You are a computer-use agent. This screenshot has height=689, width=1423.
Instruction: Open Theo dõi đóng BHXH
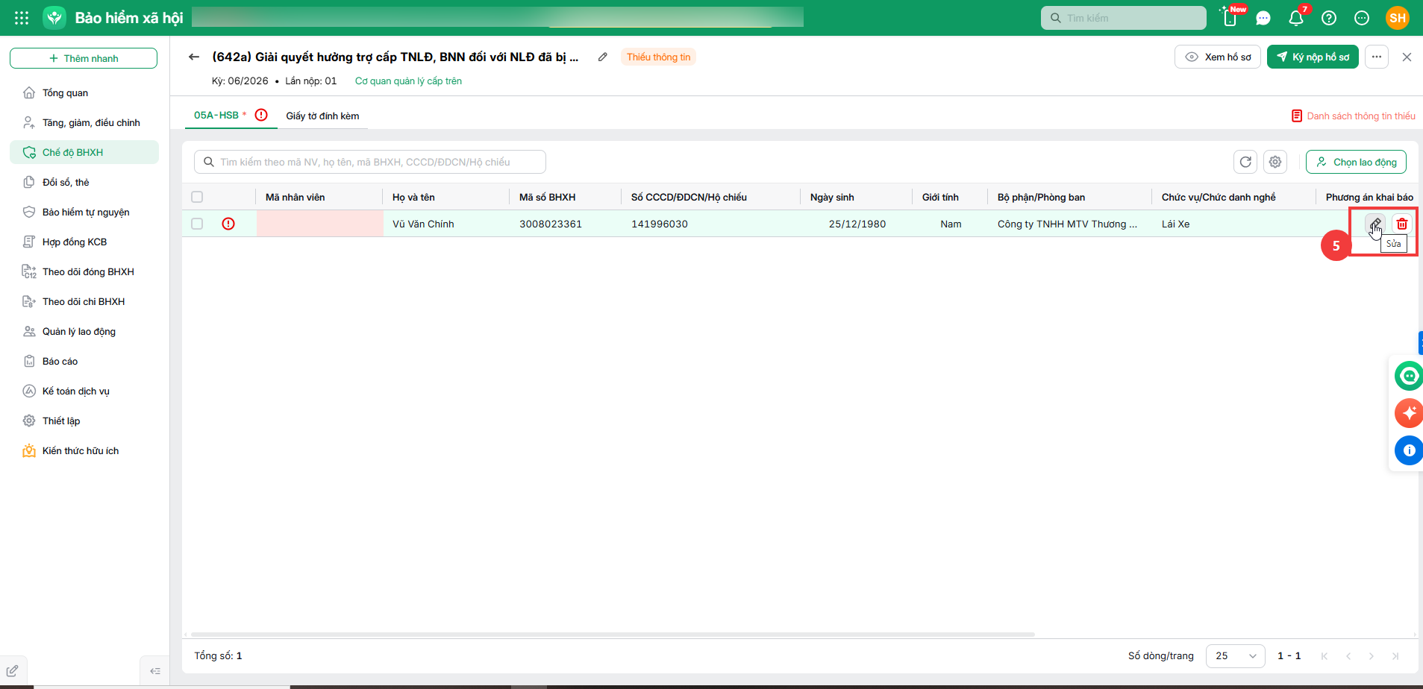coord(84,271)
